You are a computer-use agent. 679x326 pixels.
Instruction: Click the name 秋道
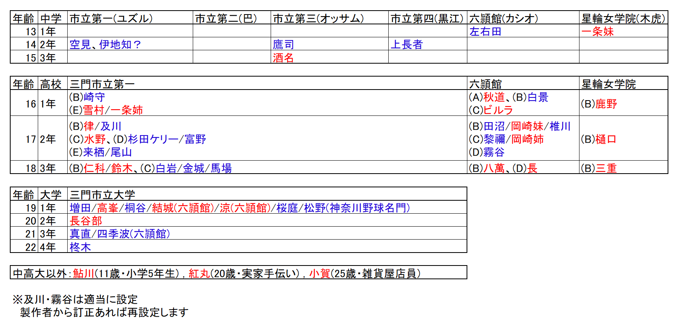pos(494,97)
